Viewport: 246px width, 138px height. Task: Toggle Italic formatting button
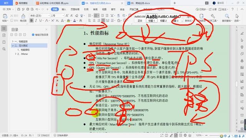(x=36, y=20)
